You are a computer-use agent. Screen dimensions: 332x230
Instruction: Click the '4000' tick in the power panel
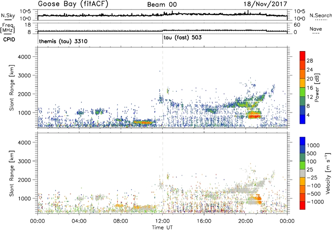tap(24, 57)
